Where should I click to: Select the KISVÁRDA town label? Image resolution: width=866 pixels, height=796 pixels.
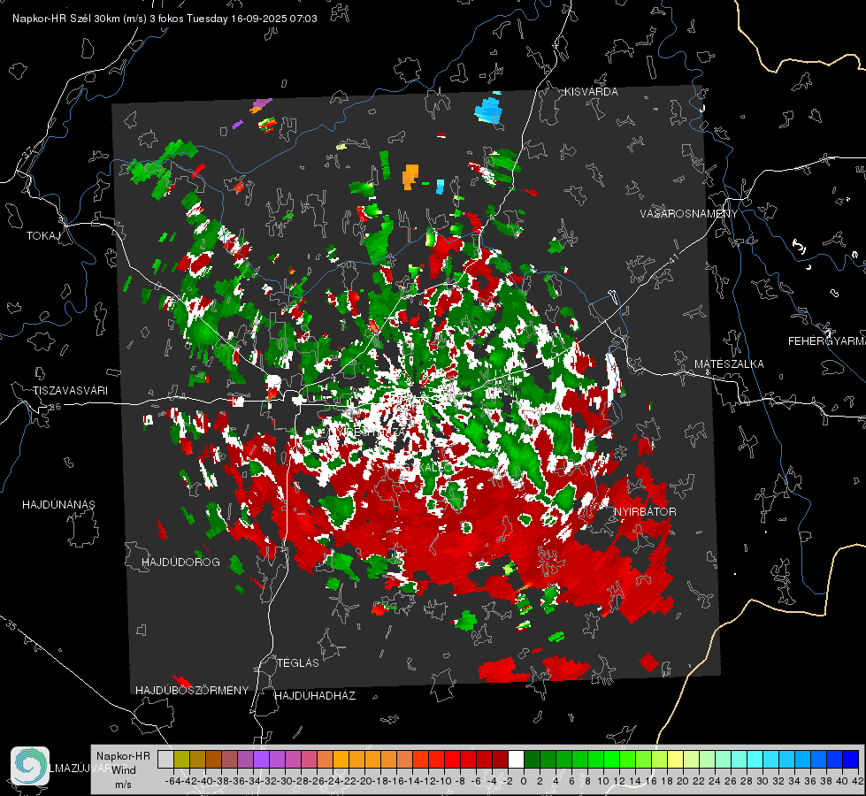[x=591, y=92]
